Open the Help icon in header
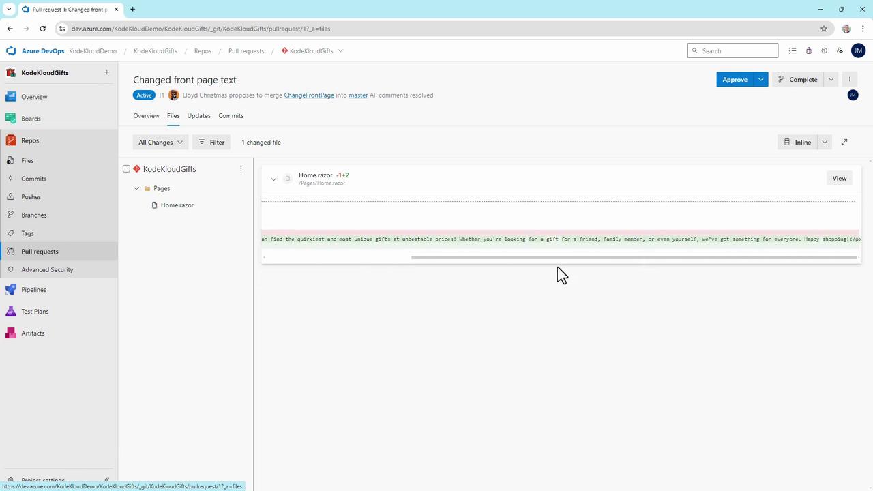 (824, 50)
